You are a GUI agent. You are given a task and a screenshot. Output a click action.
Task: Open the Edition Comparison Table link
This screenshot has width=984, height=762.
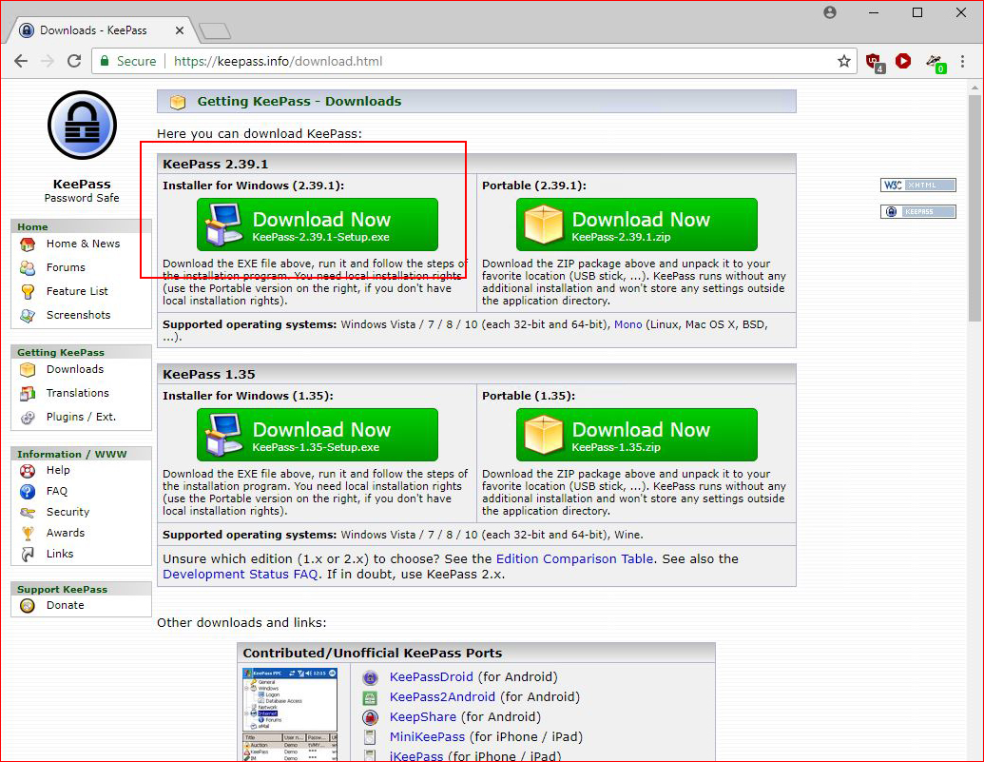pos(575,559)
